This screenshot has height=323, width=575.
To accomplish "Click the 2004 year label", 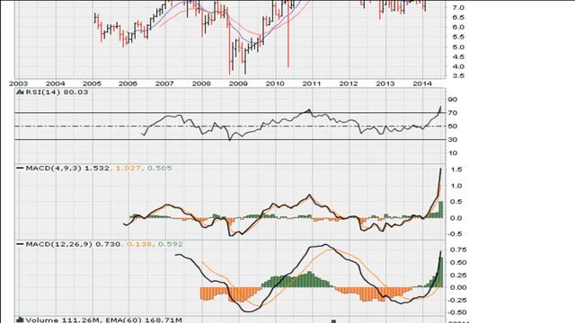I will click(56, 83).
